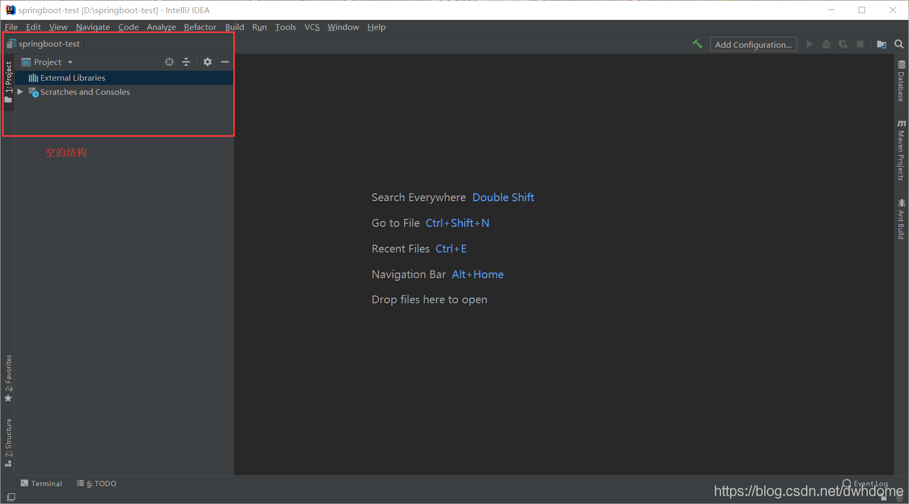
Task: Click the Scroll from Source target icon
Action: 169,62
